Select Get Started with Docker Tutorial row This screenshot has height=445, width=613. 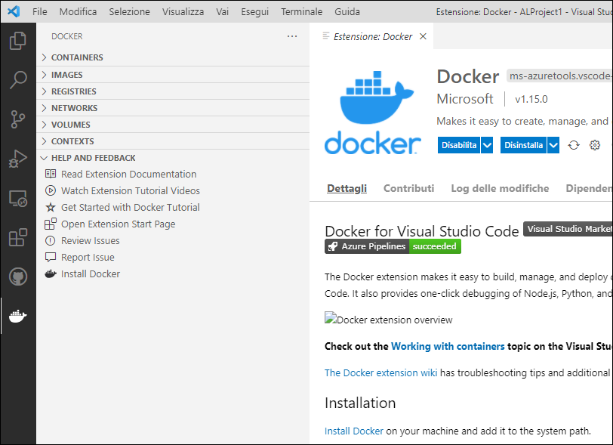(173, 208)
